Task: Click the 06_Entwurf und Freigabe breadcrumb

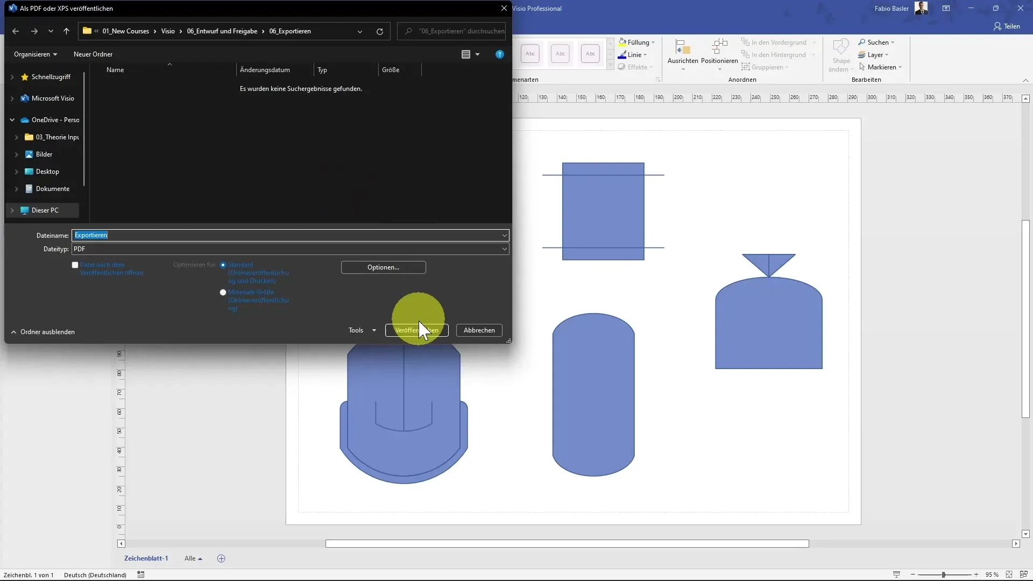Action: point(222,31)
